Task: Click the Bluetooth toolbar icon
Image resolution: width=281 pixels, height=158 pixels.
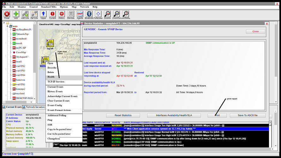Action: [89, 14]
